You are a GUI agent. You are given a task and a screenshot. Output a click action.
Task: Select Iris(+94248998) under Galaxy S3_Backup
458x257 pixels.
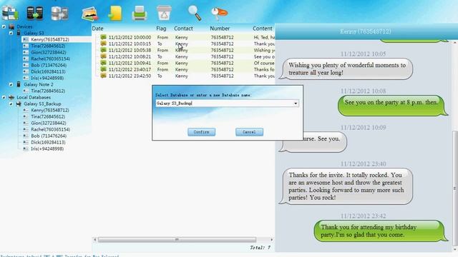click(x=47, y=148)
